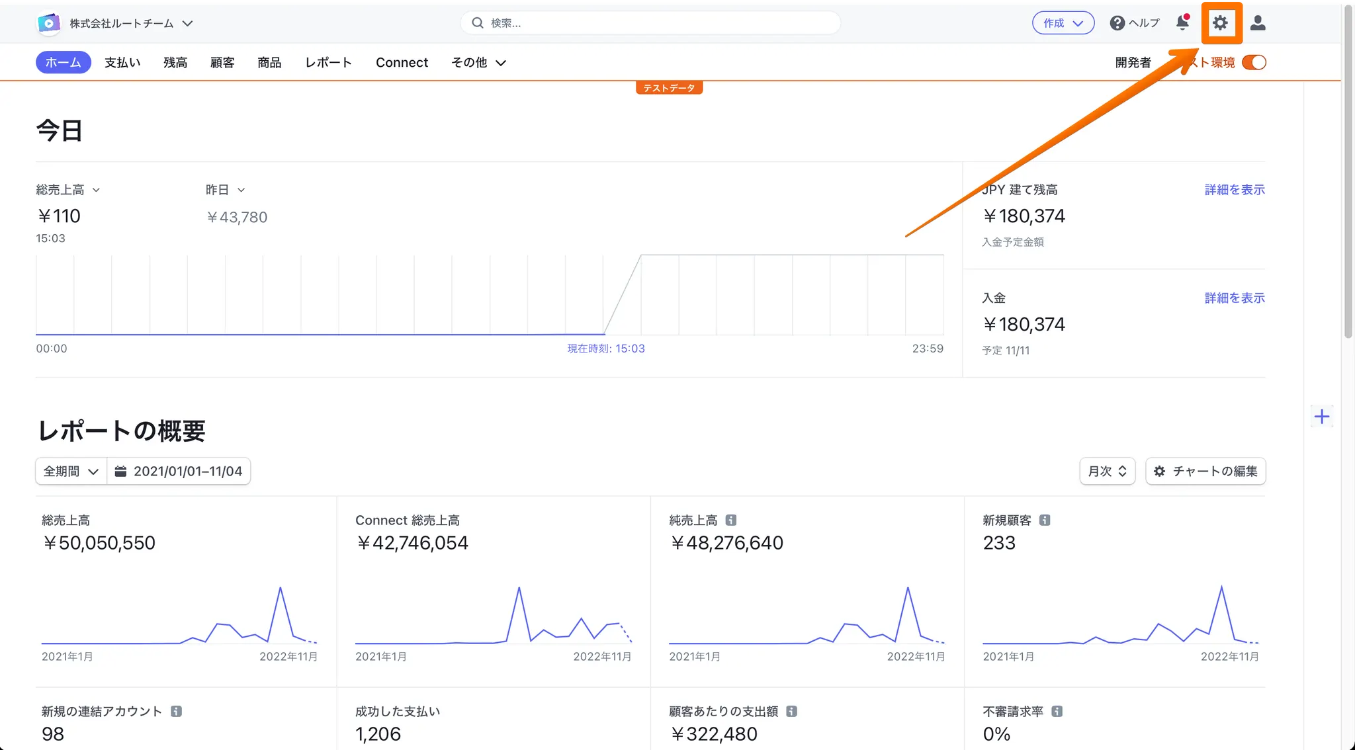The height and width of the screenshot is (750, 1355).
Task: Expand the 作成 dropdown button
Action: pos(1063,23)
